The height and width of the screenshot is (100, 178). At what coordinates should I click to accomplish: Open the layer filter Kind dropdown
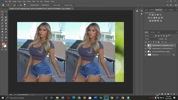[x=149, y=36]
